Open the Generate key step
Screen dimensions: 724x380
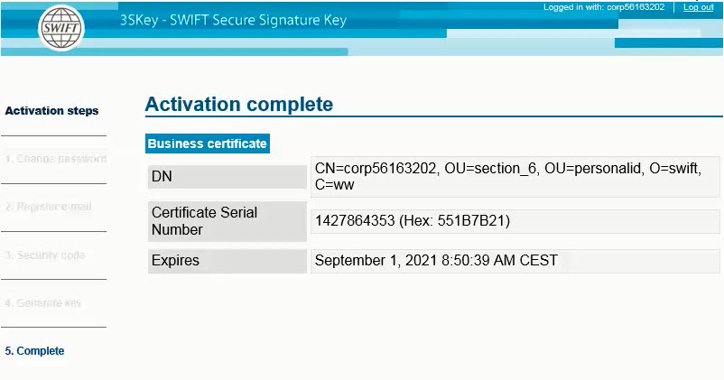pos(43,303)
